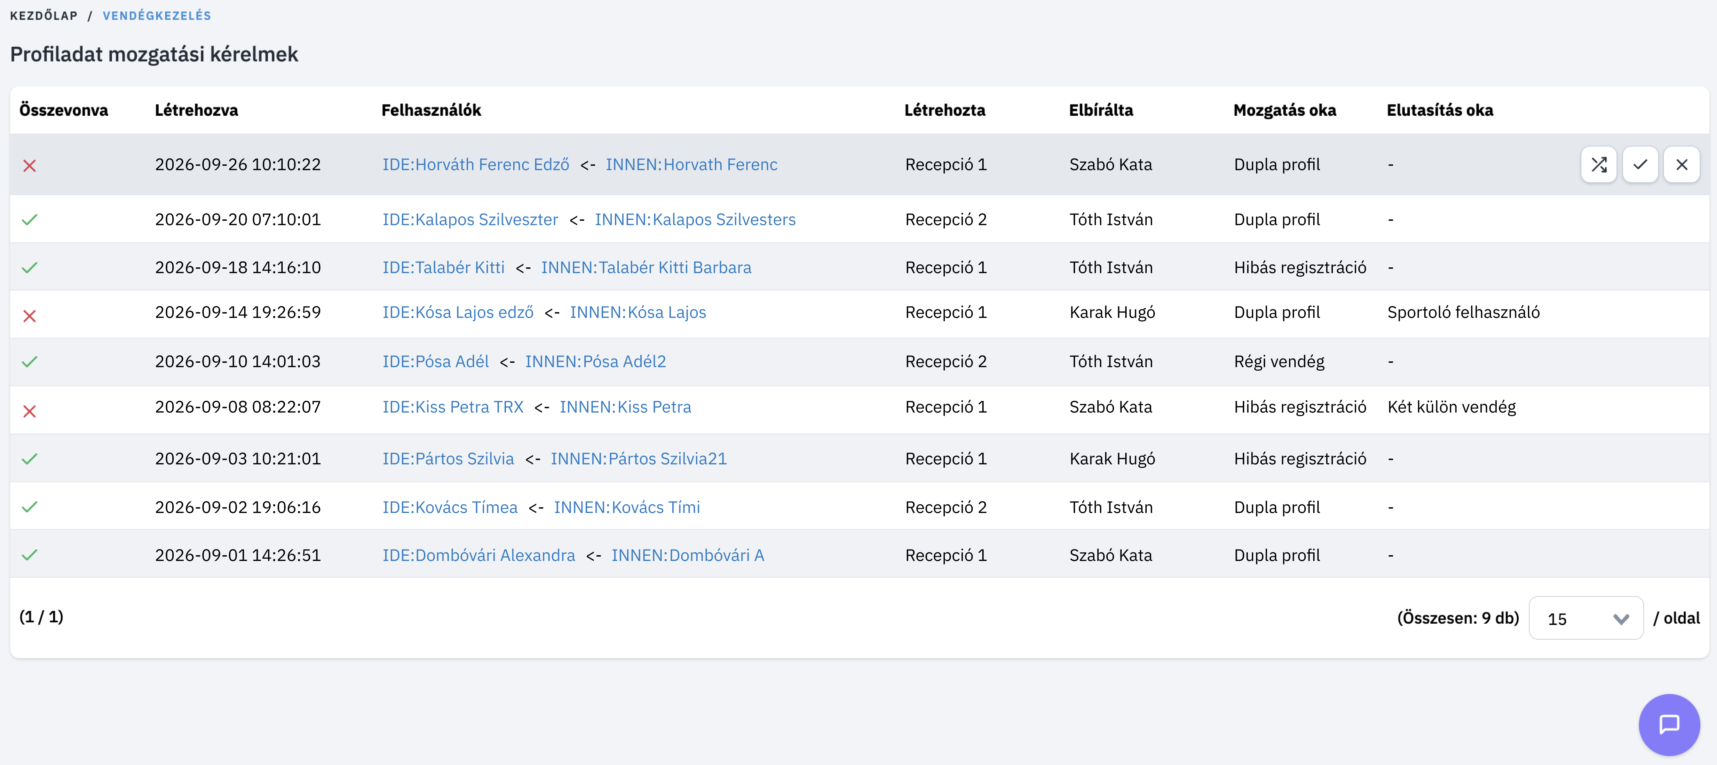The height and width of the screenshot is (765, 1717).
Task: Select the date 2026-09-14 19:26:59
Action: click(x=238, y=312)
